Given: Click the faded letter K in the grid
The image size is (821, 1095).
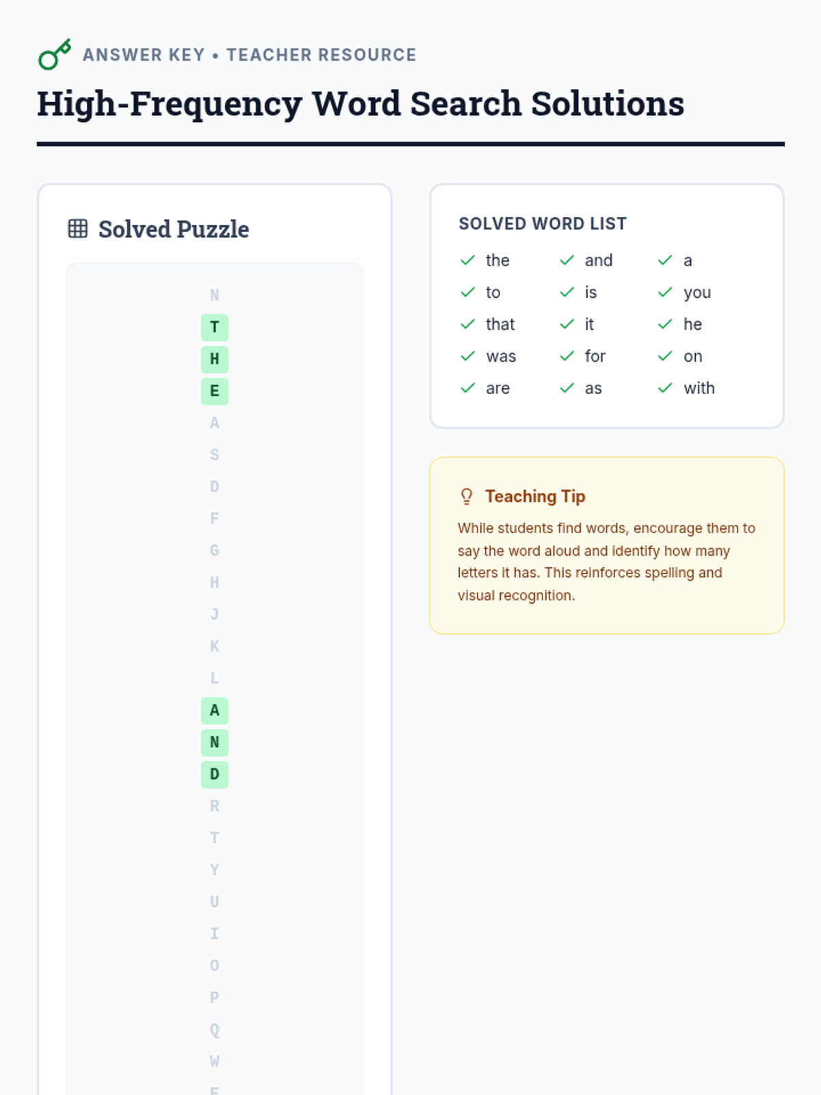Looking at the screenshot, I should 215,646.
